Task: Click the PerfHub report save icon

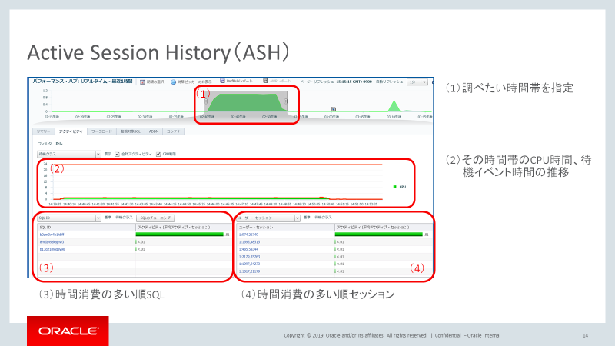Action: coord(222,81)
